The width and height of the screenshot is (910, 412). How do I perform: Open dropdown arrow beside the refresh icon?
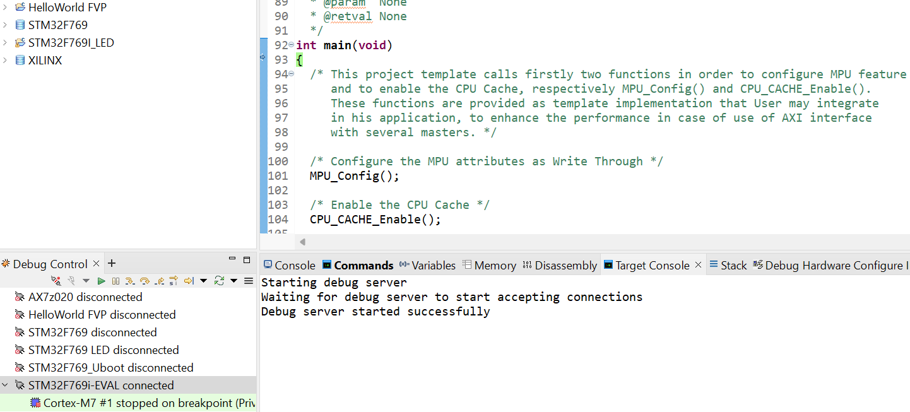pyautogui.click(x=233, y=281)
